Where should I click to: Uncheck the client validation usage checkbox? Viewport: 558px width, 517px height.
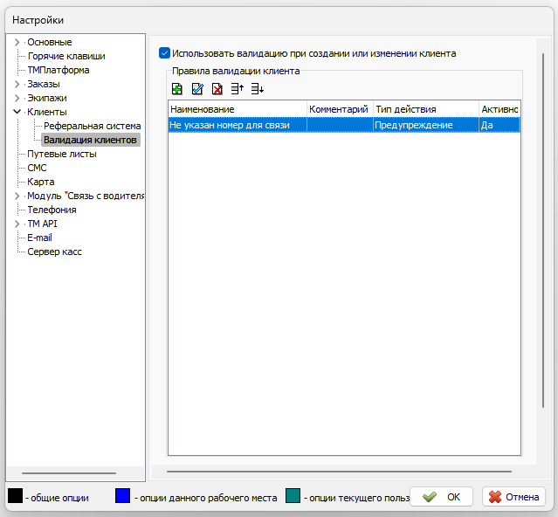click(164, 53)
